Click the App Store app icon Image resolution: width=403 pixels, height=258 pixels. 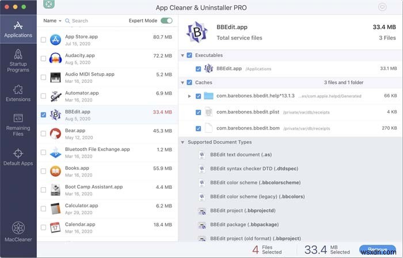coord(55,40)
